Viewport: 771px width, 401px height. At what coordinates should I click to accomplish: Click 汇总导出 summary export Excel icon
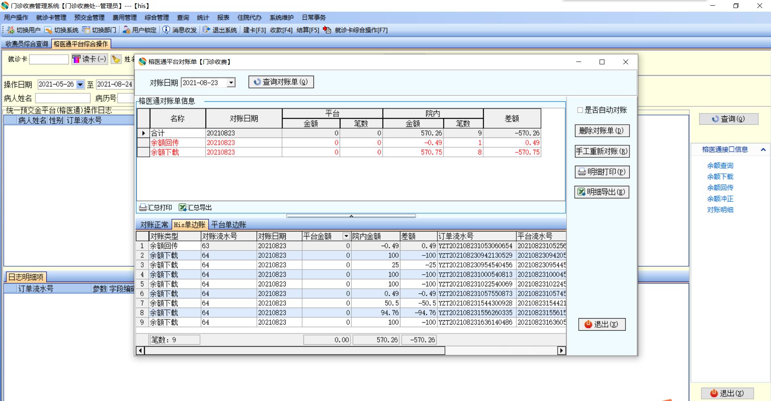182,208
